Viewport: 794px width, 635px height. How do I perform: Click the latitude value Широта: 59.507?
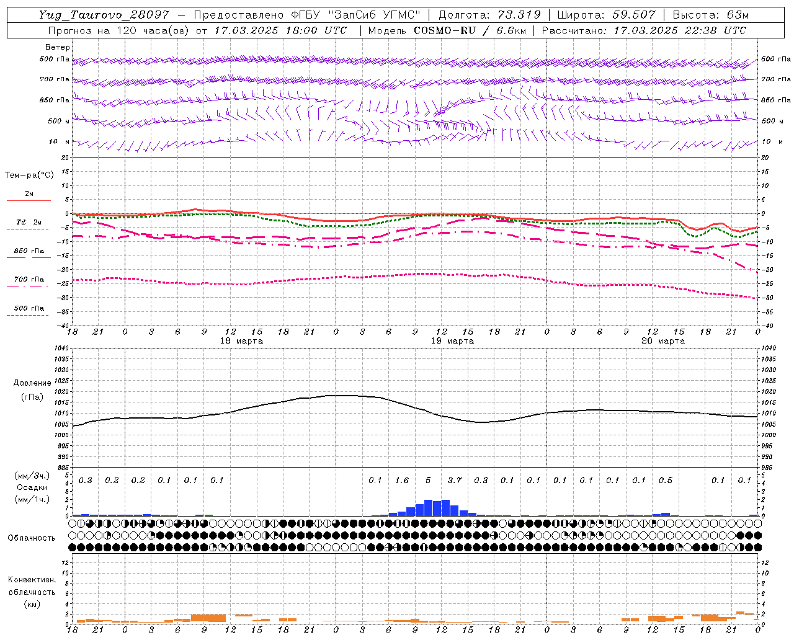606,15
